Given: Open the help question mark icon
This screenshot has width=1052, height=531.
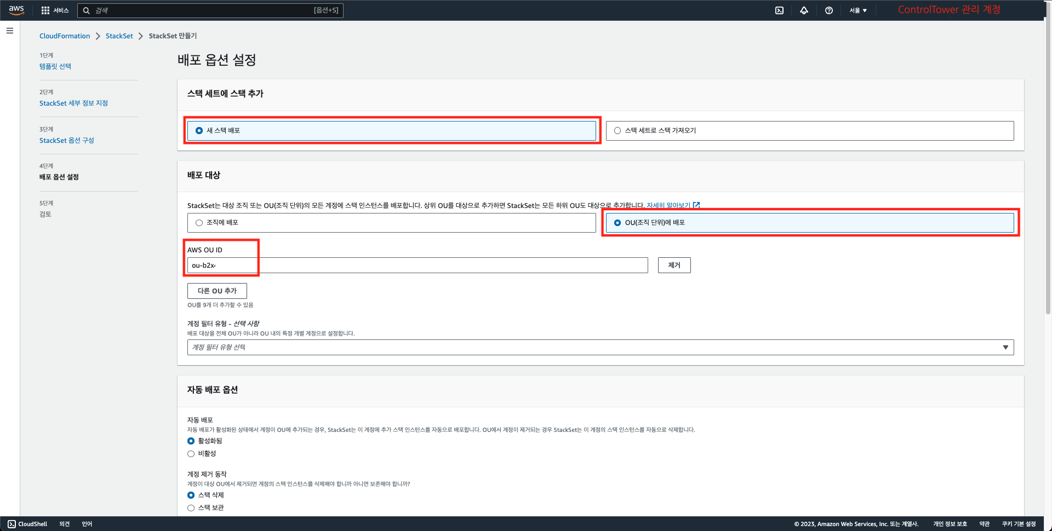Looking at the screenshot, I should coord(828,10).
